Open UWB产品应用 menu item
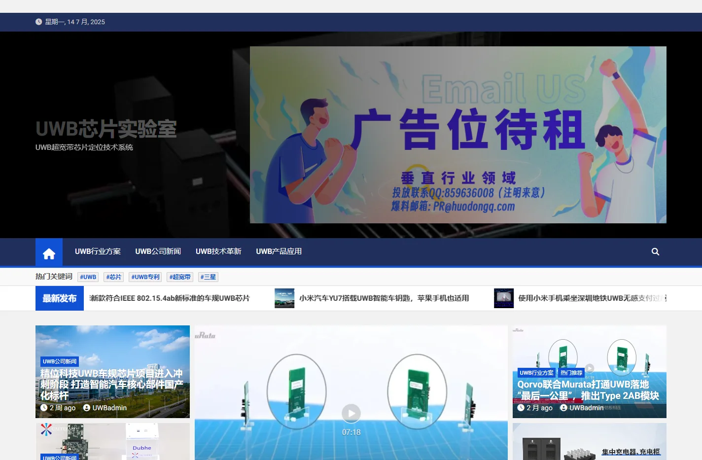This screenshot has height=460, width=702. tap(279, 251)
